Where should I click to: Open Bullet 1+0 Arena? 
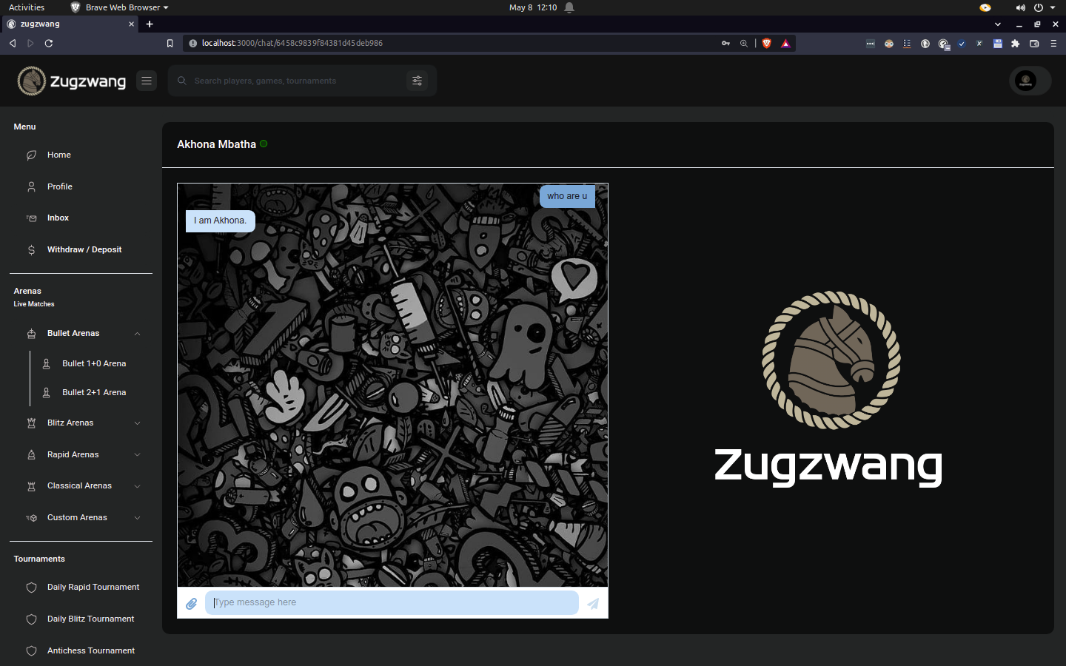(x=94, y=364)
